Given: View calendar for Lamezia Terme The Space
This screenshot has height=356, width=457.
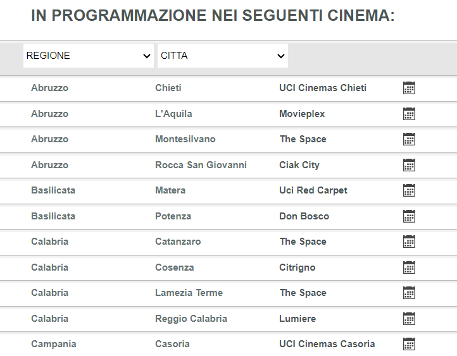Looking at the screenshot, I should 409,293.
